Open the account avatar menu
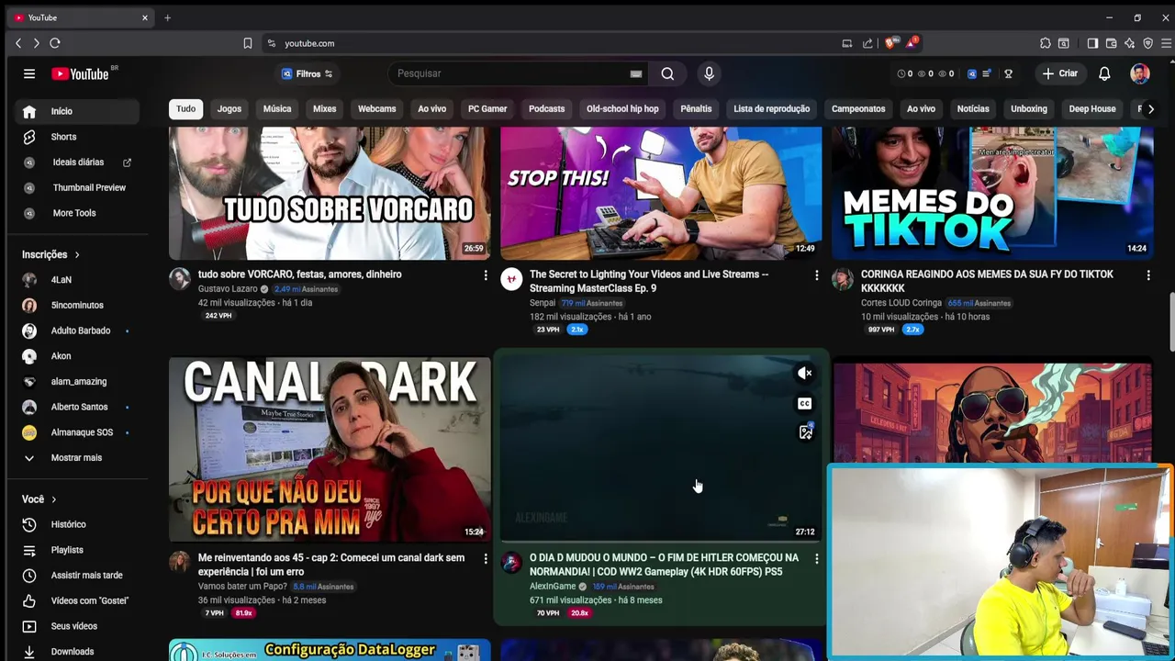1175x661 pixels. (1140, 73)
